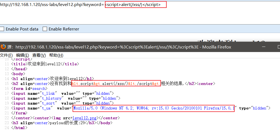Click the </form> tag on line 21
Viewport: 280px width, 131px height.
pos(19,113)
